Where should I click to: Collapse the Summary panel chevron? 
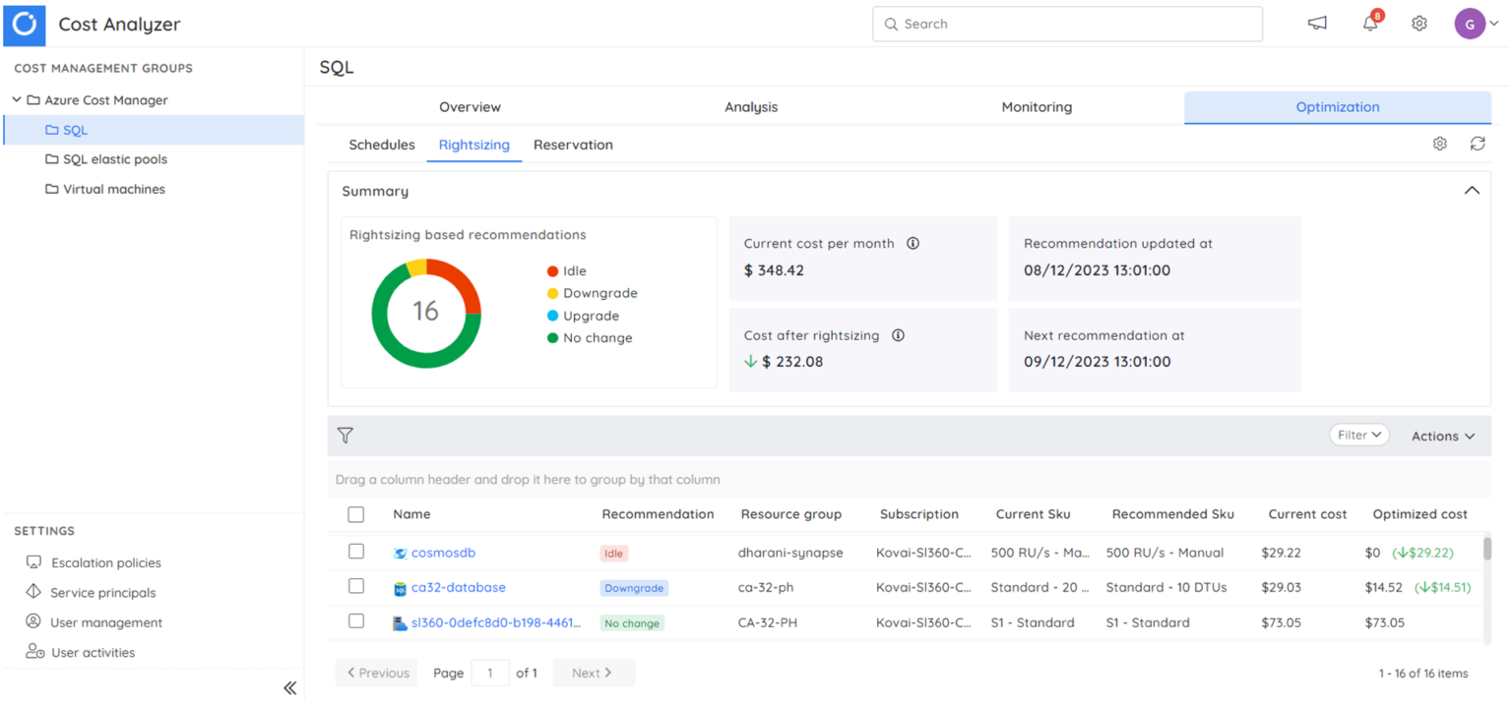(1473, 190)
